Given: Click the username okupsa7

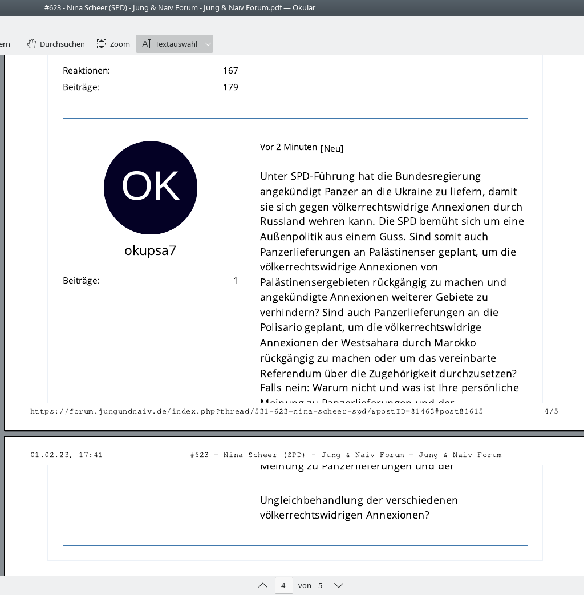Looking at the screenshot, I should [x=150, y=250].
